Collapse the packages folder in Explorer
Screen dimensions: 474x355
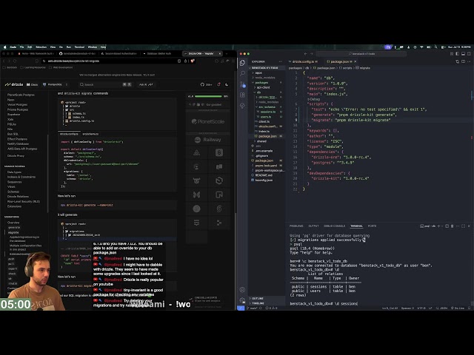point(266,82)
